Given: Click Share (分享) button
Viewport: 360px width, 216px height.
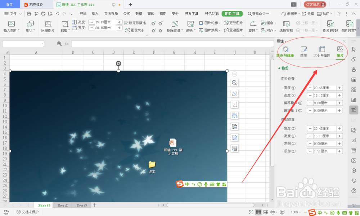Looking at the screenshot, I should pyautogui.click(x=308, y=14).
